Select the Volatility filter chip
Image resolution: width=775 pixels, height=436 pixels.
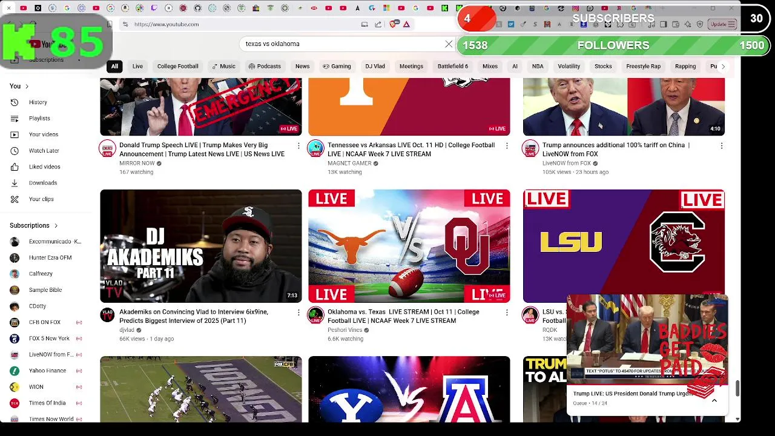click(569, 67)
